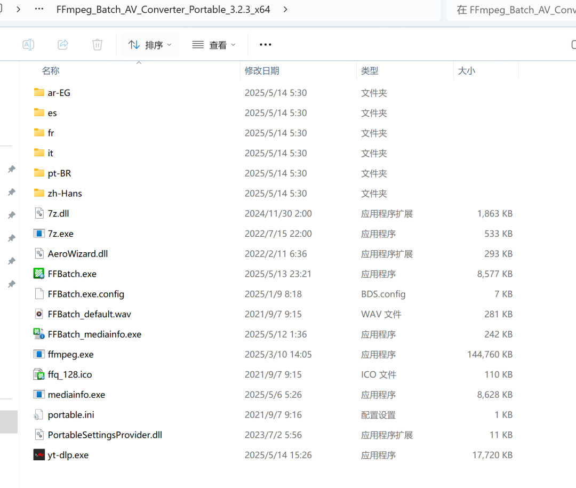
Task: Select the 7z.dll file icon
Action: coord(39,213)
